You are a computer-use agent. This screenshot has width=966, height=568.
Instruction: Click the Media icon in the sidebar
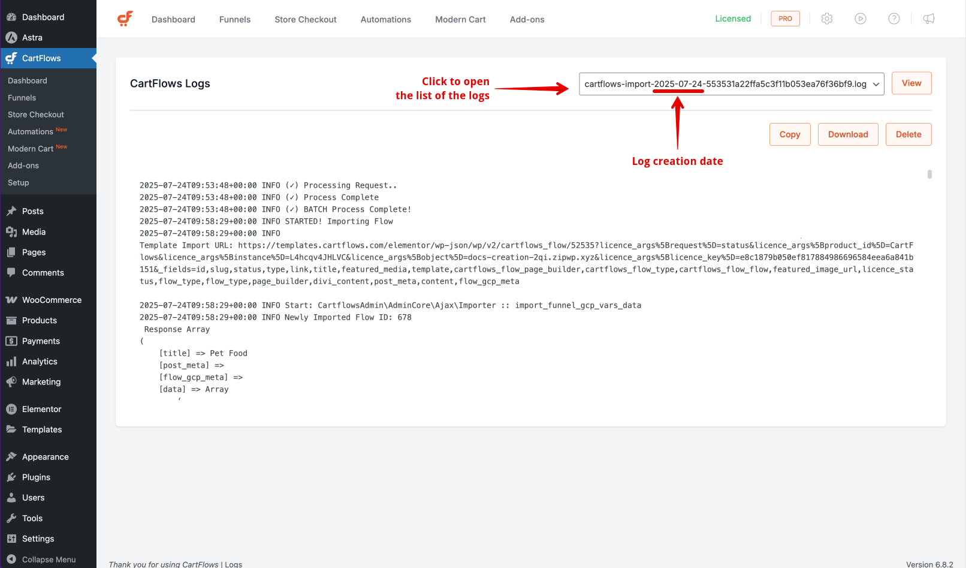(11, 232)
